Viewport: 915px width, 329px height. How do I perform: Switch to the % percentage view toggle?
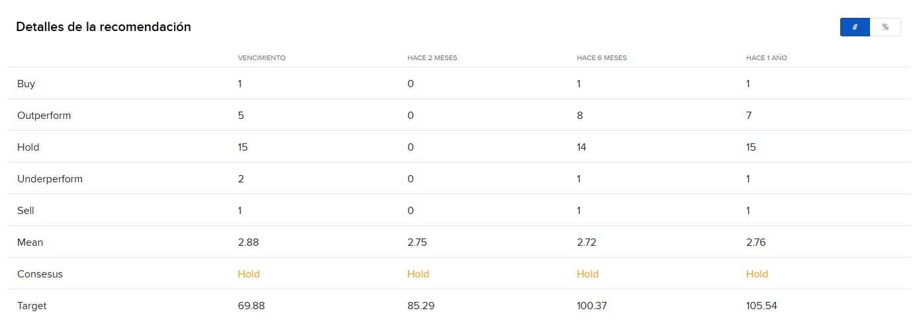pos(885,27)
